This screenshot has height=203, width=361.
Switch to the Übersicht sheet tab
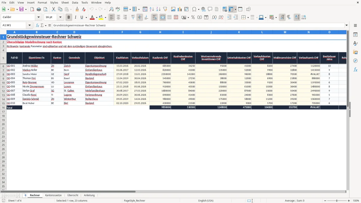coord(73,195)
